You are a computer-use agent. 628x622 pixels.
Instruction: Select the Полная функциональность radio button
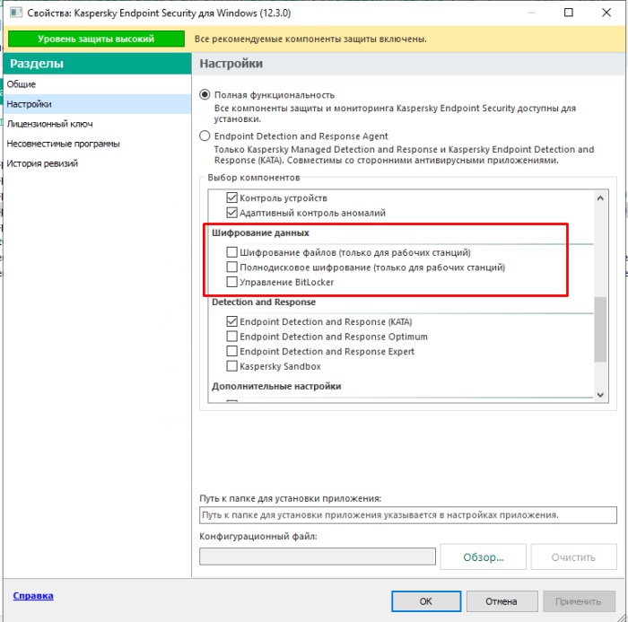pyautogui.click(x=205, y=95)
